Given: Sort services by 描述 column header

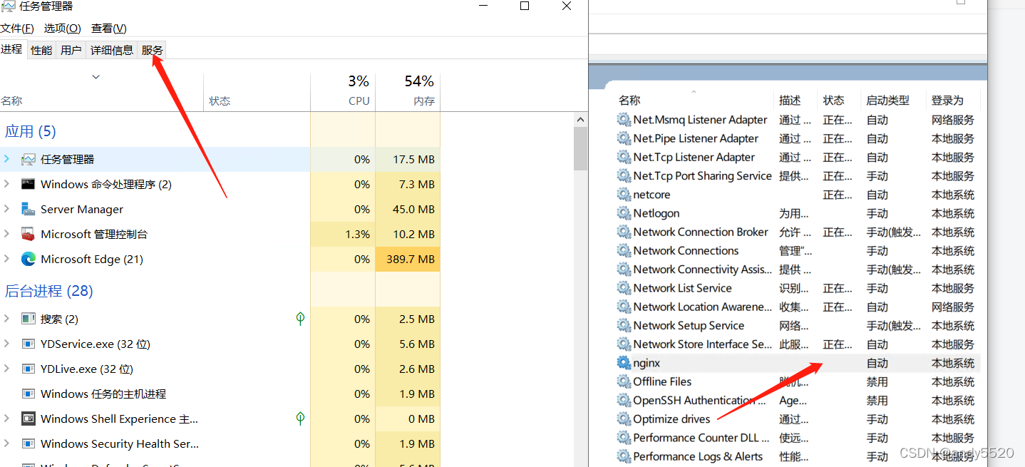Looking at the screenshot, I should (x=795, y=101).
